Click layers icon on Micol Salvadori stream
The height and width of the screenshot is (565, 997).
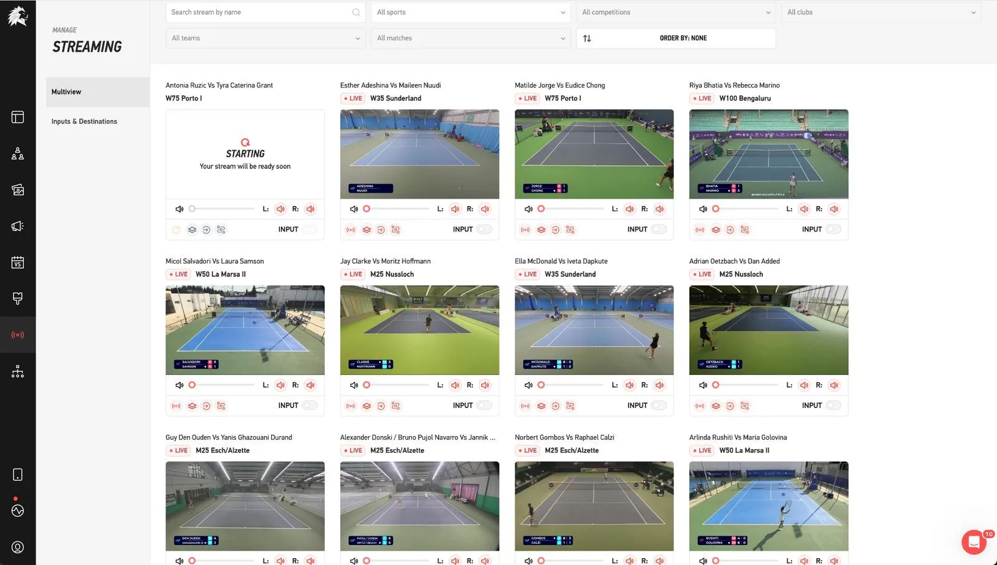192,406
